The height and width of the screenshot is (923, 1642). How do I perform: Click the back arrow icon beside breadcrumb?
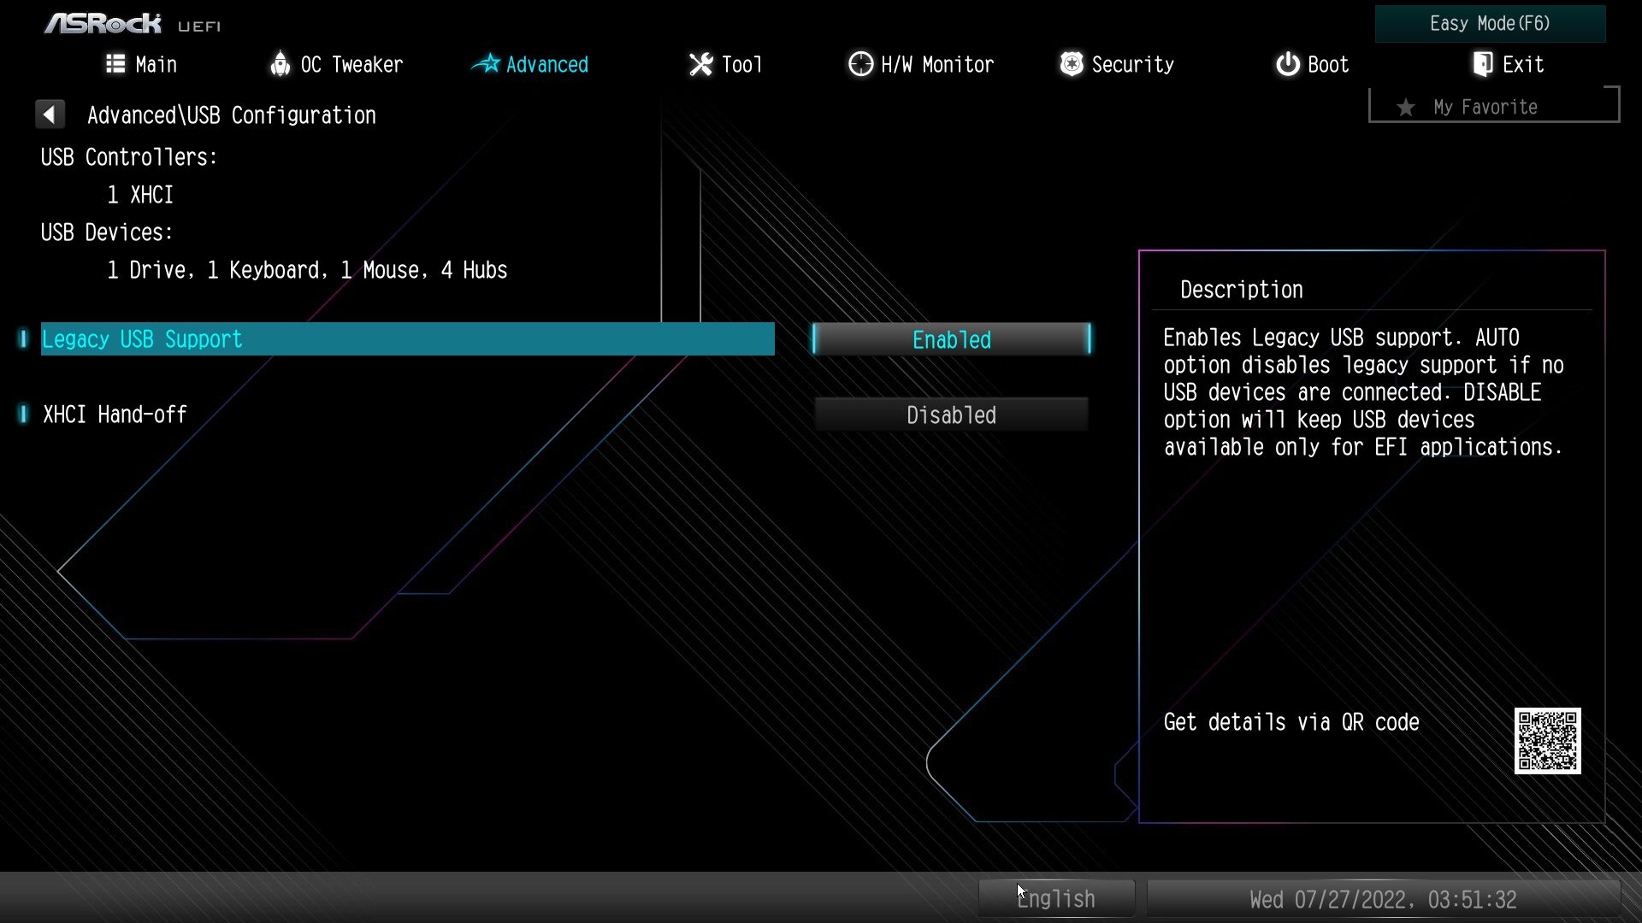[50, 115]
